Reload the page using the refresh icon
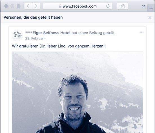 (108, 6)
